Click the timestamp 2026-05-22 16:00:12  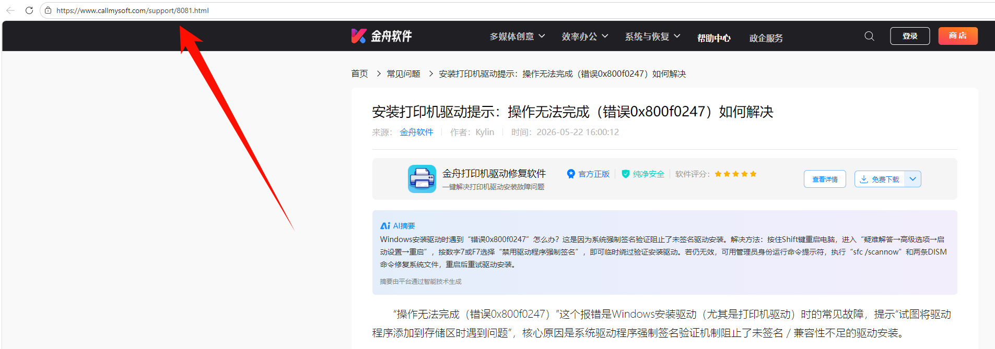click(x=578, y=133)
